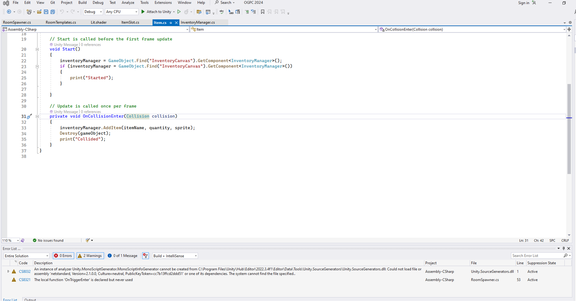This screenshot has height=301, width=576.
Task: Click the Find in Files folder-search icon
Action: [x=199, y=12]
